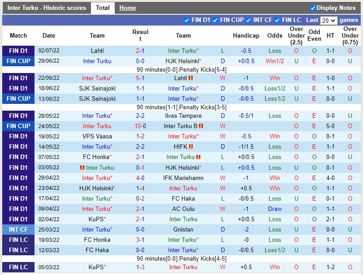Click the 5-0 HT score for Inter Turku B
This screenshot has height=275, width=363.
(x=330, y=126)
